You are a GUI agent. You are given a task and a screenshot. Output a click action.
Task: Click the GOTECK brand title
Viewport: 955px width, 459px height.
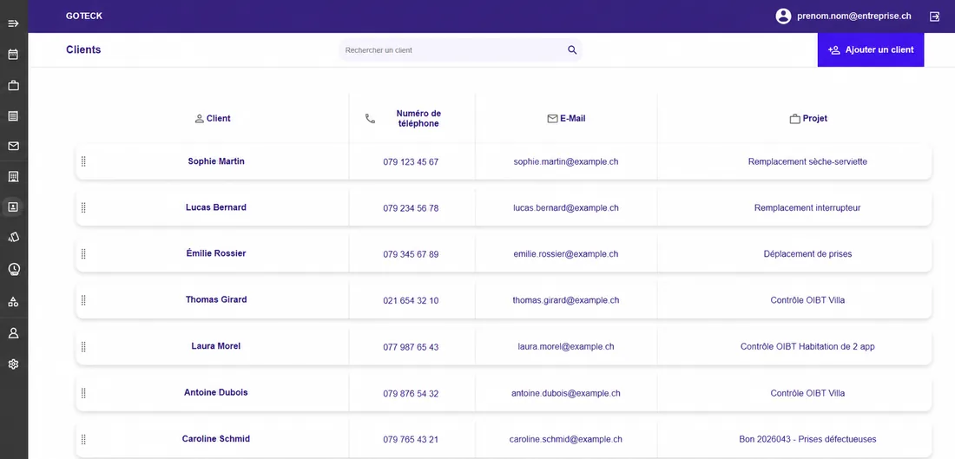point(84,16)
